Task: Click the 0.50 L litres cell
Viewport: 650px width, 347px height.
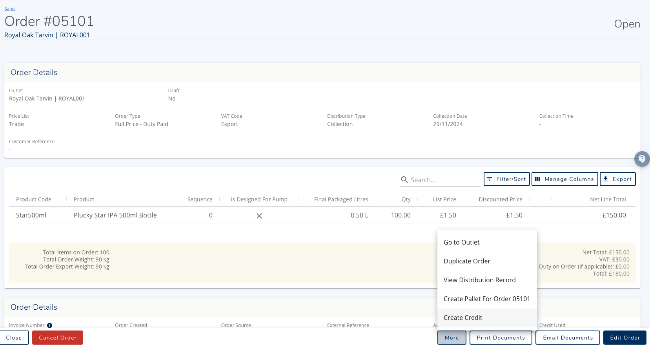Action: click(x=359, y=215)
